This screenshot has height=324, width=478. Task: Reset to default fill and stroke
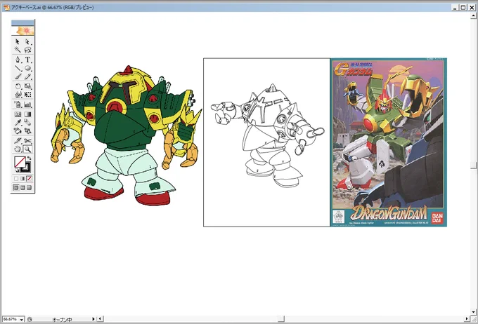17,170
